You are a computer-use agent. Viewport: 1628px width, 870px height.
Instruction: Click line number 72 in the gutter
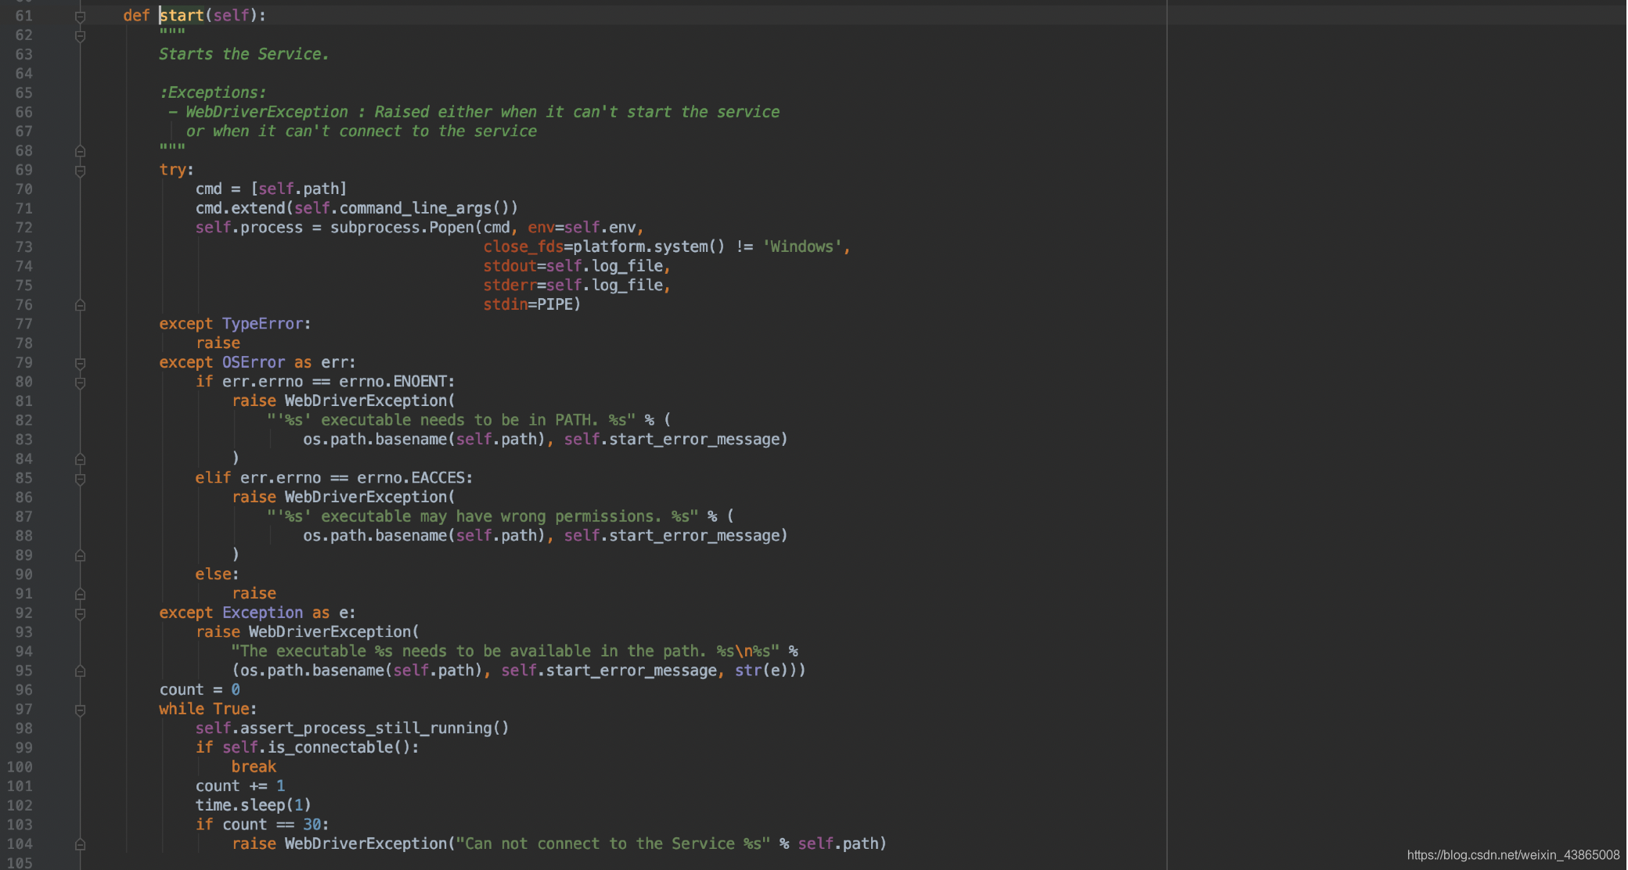coord(23,228)
